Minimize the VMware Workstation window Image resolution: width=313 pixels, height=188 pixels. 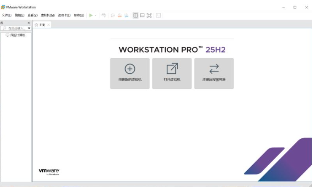(x=283, y=8)
